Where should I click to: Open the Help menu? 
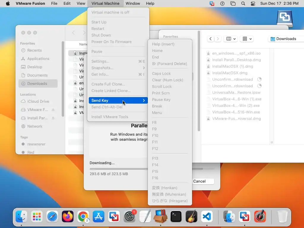tap(150, 4)
